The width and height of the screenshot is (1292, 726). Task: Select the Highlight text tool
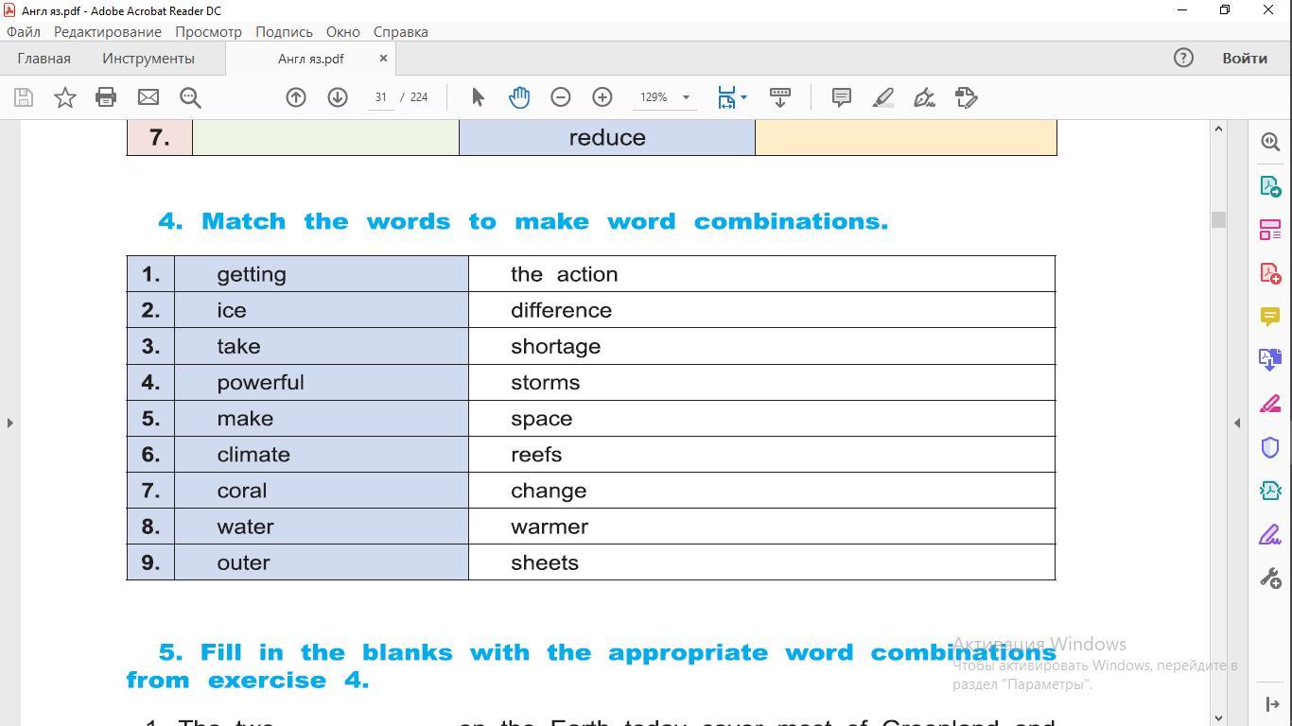point(882,97)
